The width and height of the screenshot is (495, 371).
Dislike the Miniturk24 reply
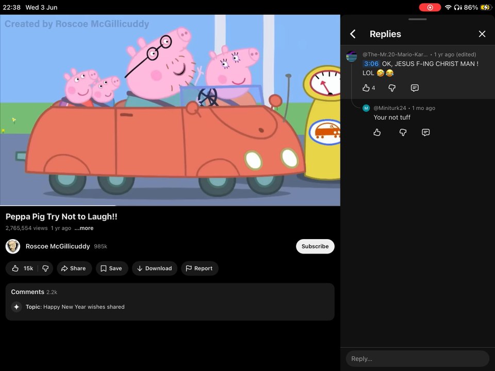pyautogui.click(x=403, y=132)
